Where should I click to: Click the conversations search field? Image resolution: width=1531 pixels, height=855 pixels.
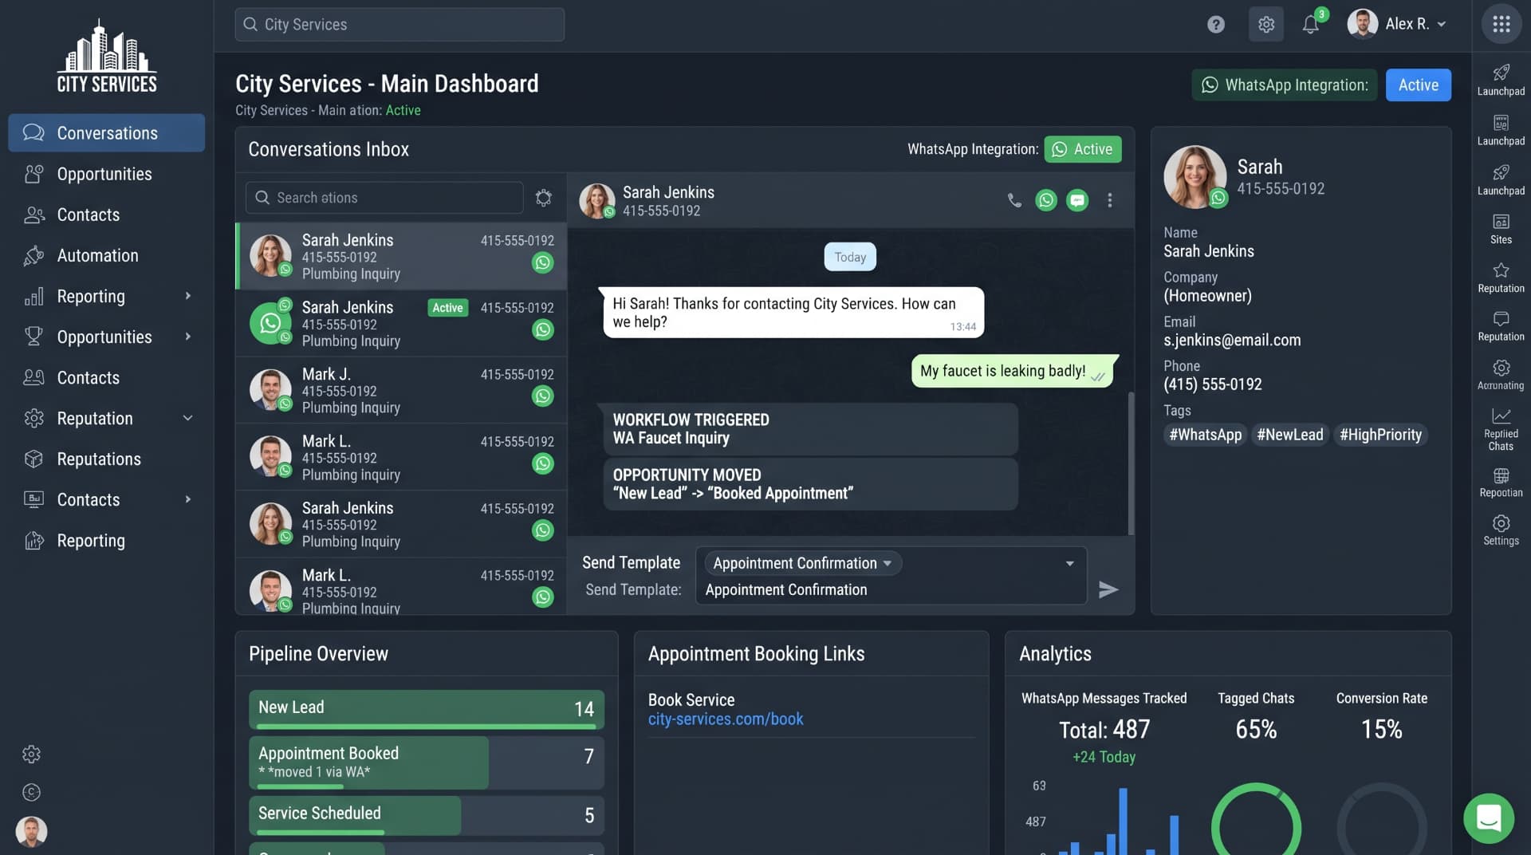384,198
